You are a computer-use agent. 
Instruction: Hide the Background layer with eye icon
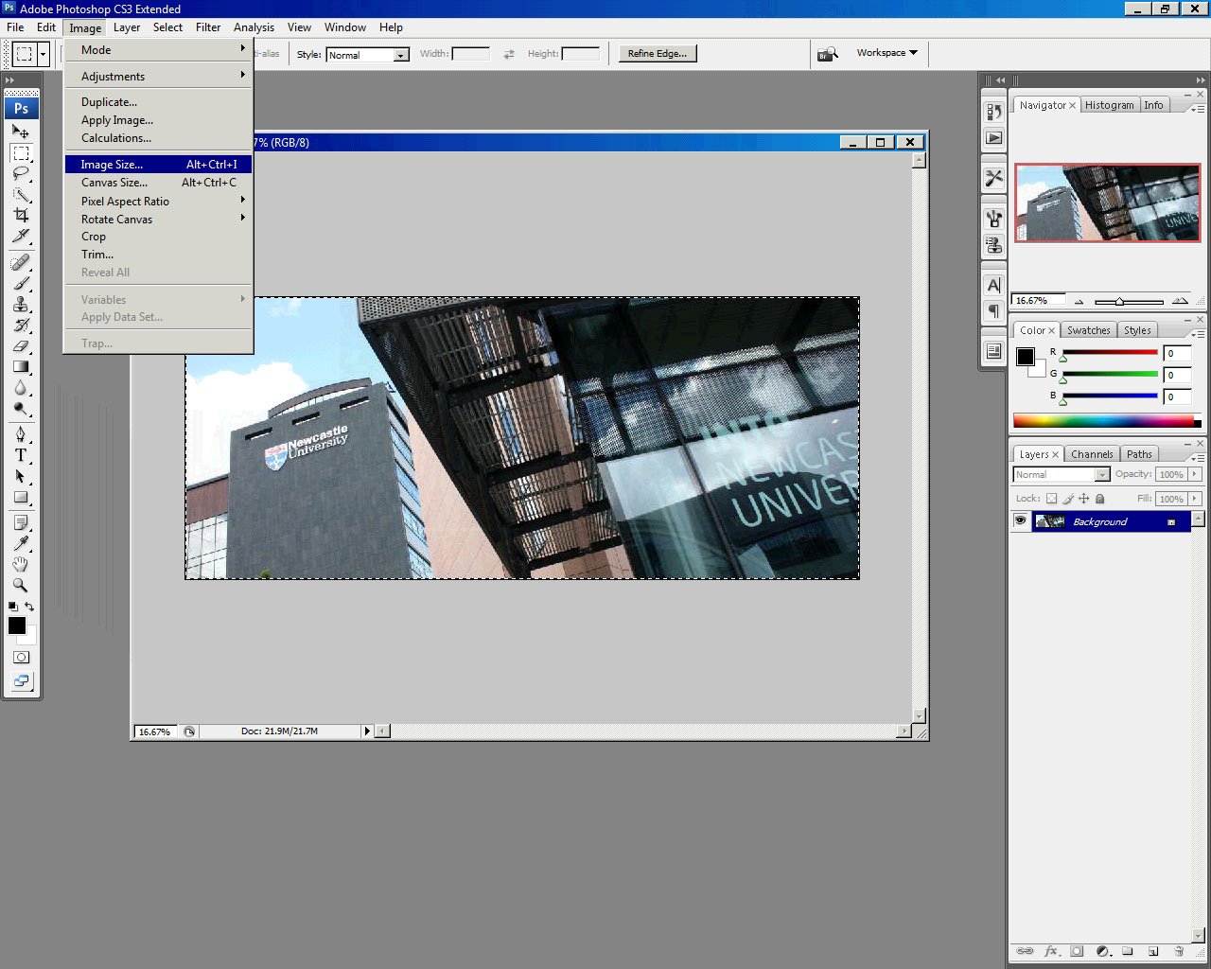[x=1020, y=521]
